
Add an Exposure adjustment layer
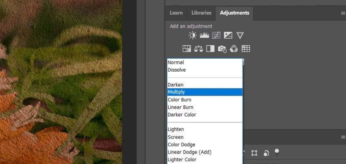coord(228,35)
